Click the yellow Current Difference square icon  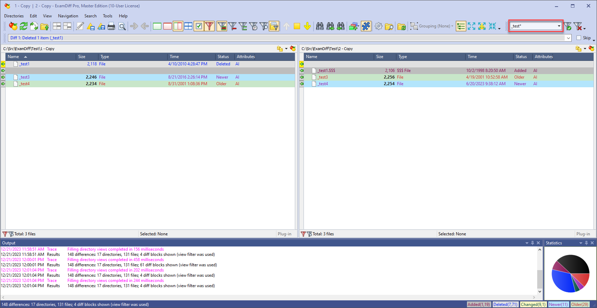pyautogui.click(x=297, y=26)
